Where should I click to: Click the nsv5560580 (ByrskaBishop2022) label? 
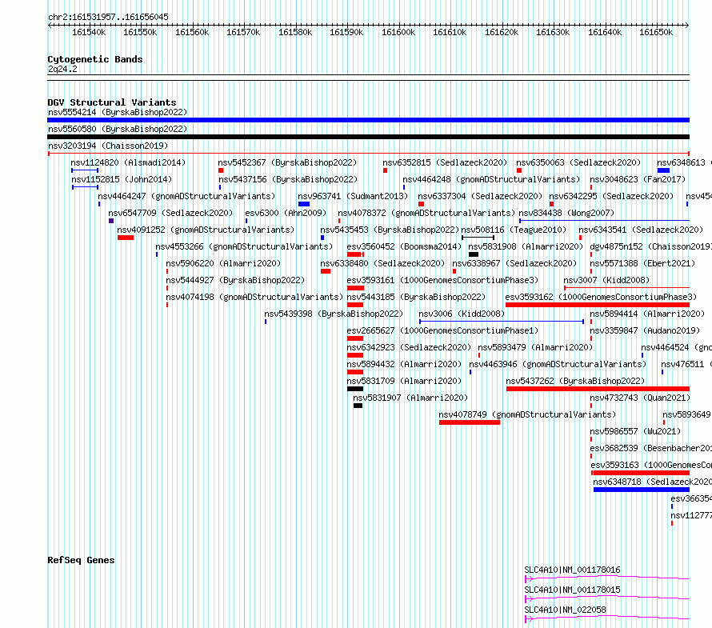click(x=117, y=129)
